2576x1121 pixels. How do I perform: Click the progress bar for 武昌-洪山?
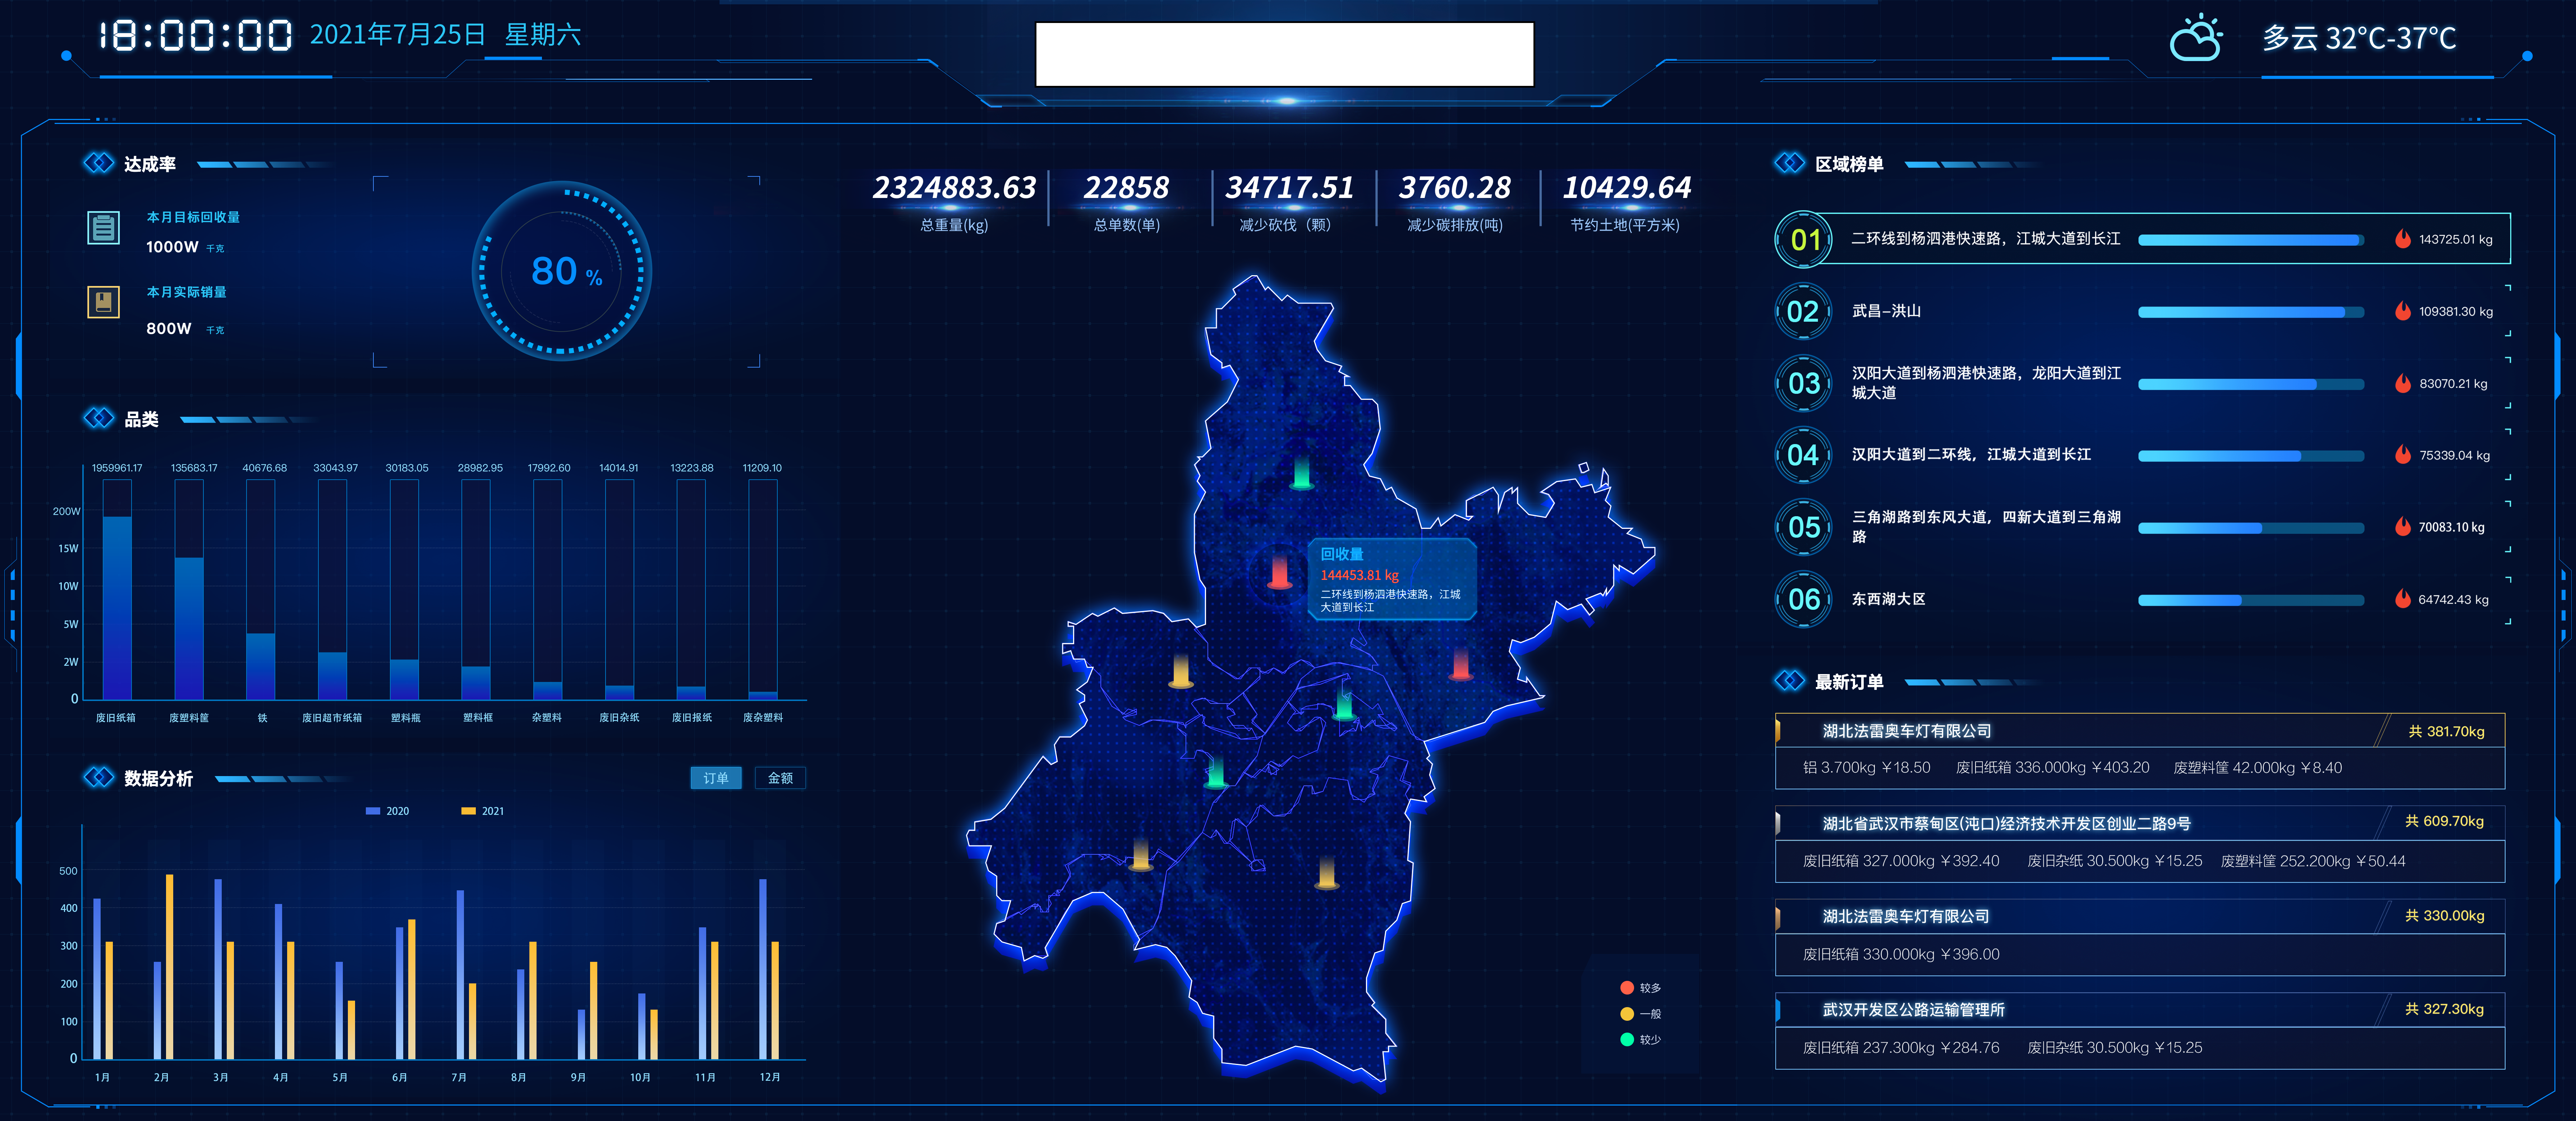(x=2251, y=312)
